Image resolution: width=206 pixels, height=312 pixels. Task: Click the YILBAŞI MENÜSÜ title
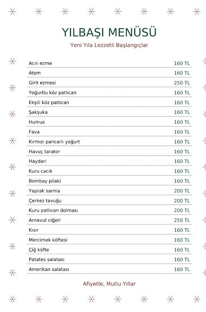pyautogui.click(x=109, y=32)
